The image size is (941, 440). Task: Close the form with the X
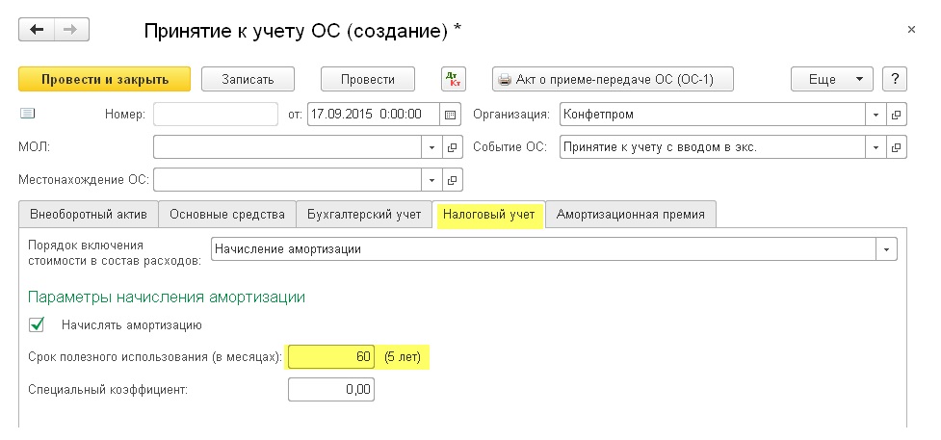click(911, 30)
